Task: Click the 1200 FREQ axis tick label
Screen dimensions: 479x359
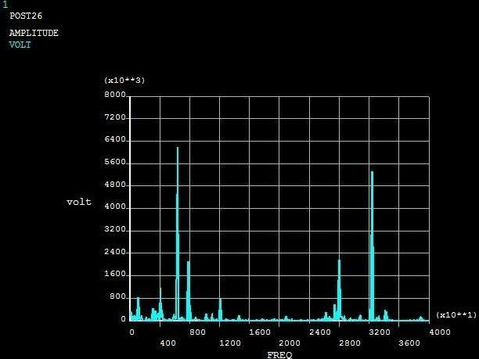Action: click(x=230, y=343)
